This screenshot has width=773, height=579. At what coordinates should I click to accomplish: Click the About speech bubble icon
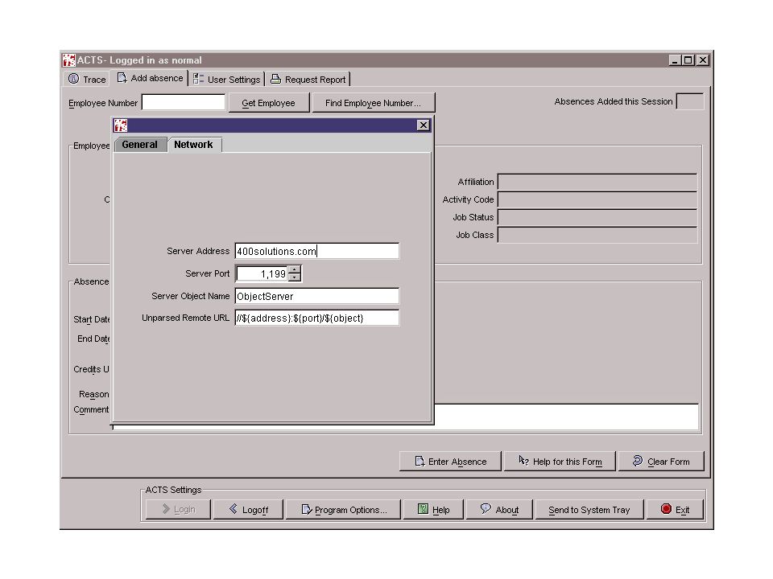(x=486, y=508)
